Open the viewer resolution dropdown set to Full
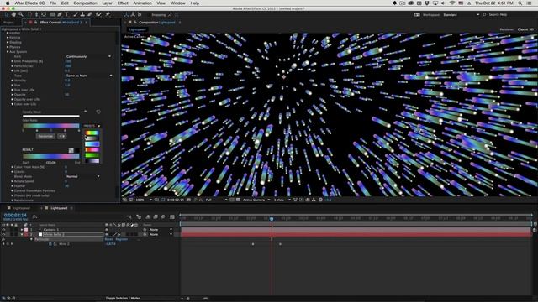The width and height of the screenshot is (538, 302). click(x=217, y=200)
